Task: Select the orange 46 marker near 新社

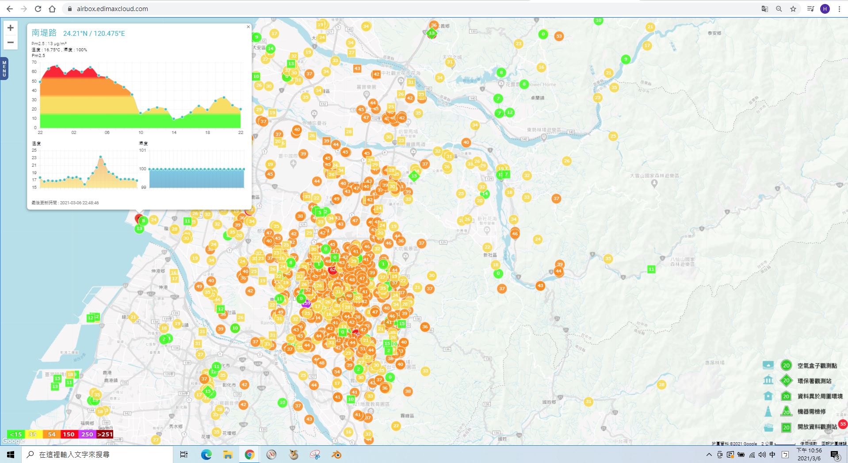Action: click(x=515, y=233)
